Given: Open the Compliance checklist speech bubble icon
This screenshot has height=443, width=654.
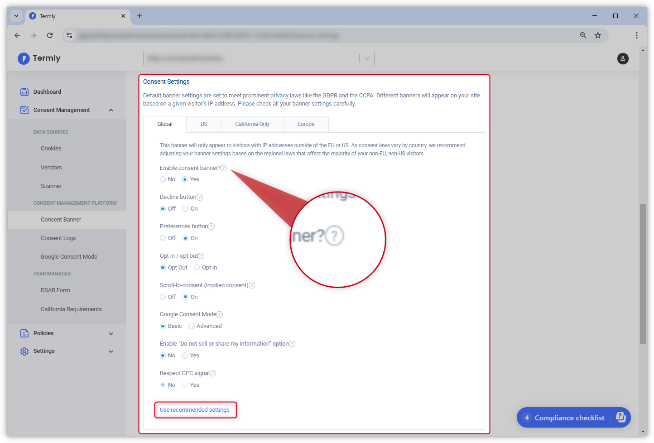Looking at the screenshot, I should (x=620, y=418).
